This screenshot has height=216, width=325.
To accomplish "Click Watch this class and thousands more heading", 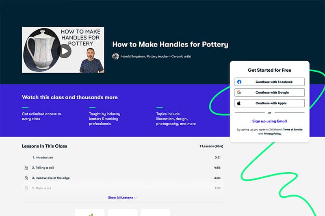I will coord(70,97).
